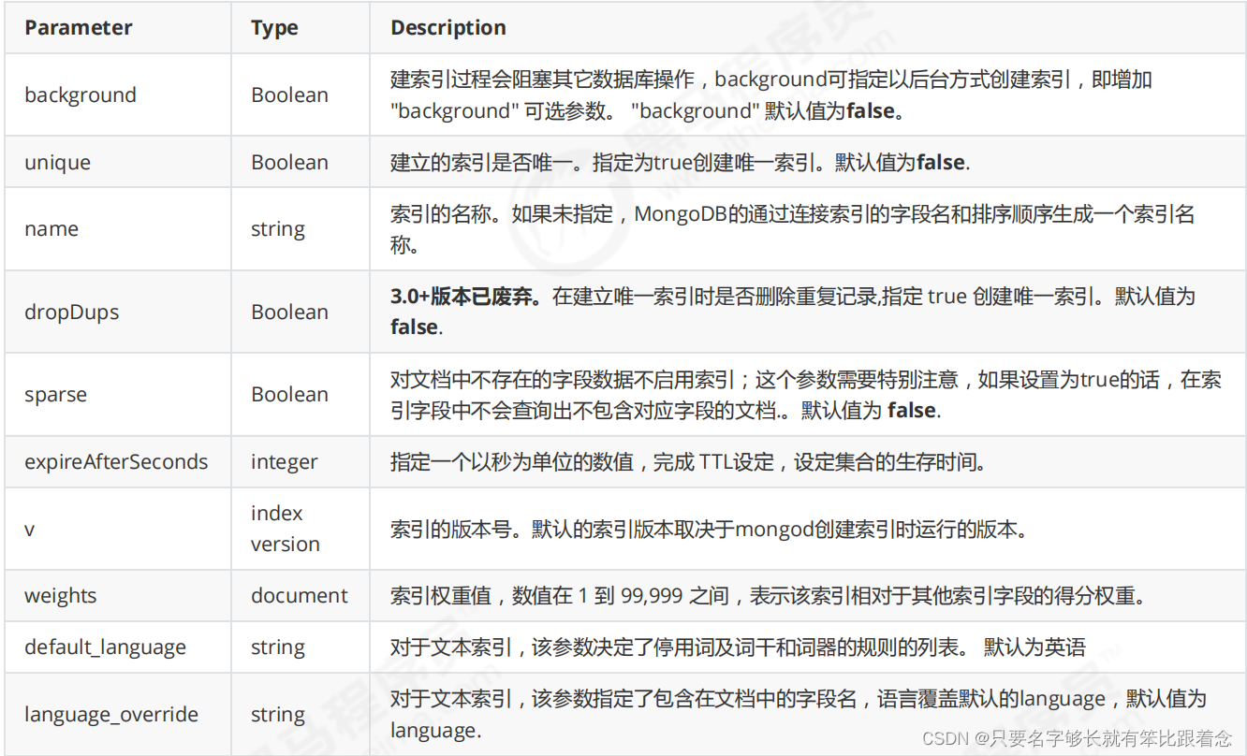Click the 'document' type cell

pyautogui.click(x=300, y=596)
